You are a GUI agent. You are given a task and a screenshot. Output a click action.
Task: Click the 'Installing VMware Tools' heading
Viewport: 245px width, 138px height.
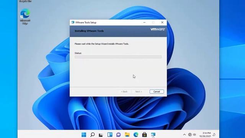pyautogui.click(x=89, y=31)
